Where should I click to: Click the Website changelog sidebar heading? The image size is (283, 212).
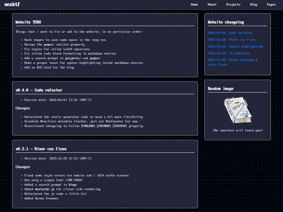pos(226,22)
